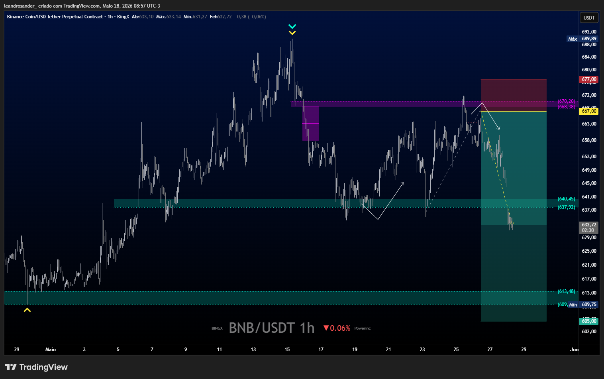Click date 27 on the time axis
The image size is (604, 379).
click(x=490, y=350)
